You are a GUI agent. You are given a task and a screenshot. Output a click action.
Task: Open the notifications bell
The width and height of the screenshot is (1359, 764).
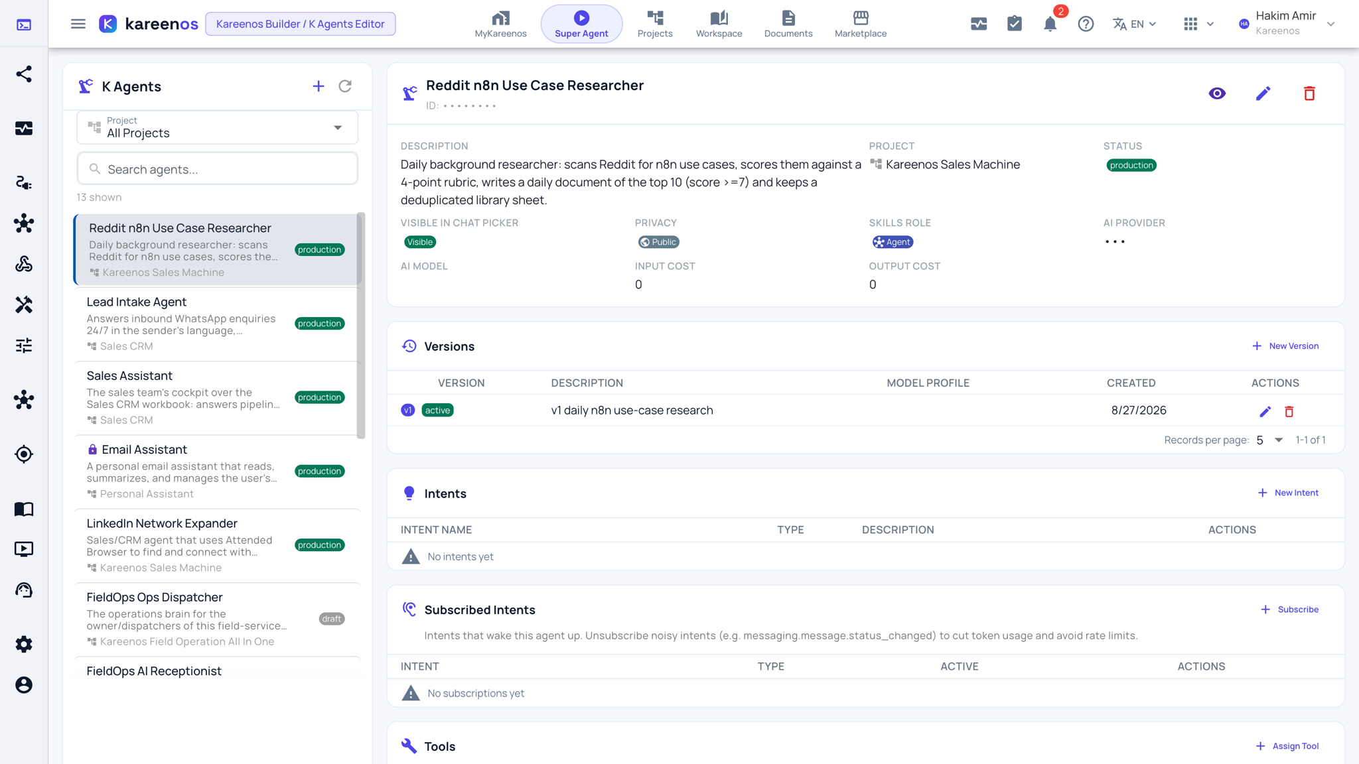coord(1050,25)
